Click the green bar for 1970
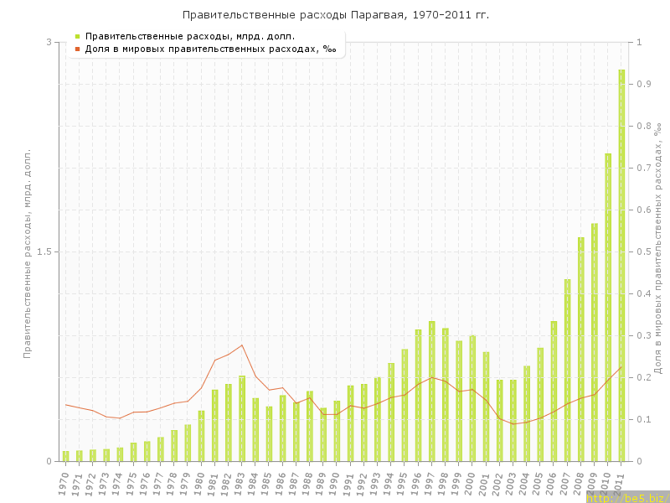The height and width of the screenshot is (503, 670). point(65,456)
